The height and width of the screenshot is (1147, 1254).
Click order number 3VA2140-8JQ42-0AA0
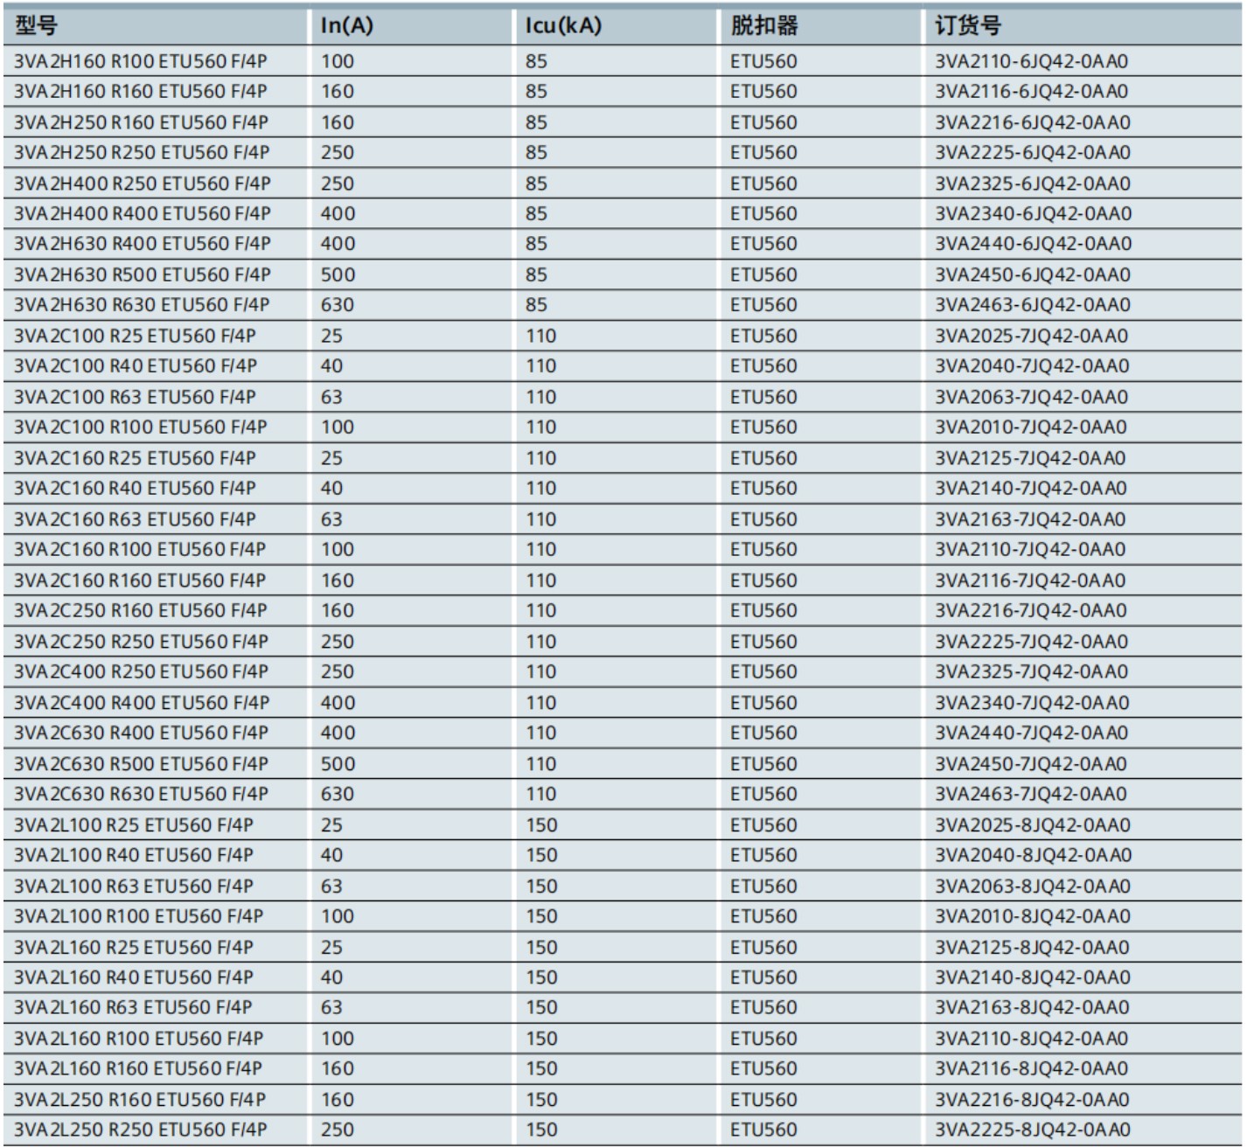pyautogui.click(x=1033, y=977)
